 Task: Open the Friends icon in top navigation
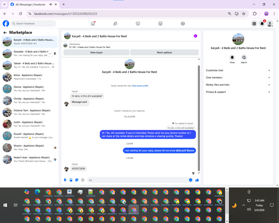(116, 23)
